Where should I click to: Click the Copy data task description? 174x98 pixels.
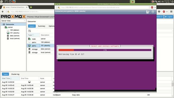click(76, 95)
